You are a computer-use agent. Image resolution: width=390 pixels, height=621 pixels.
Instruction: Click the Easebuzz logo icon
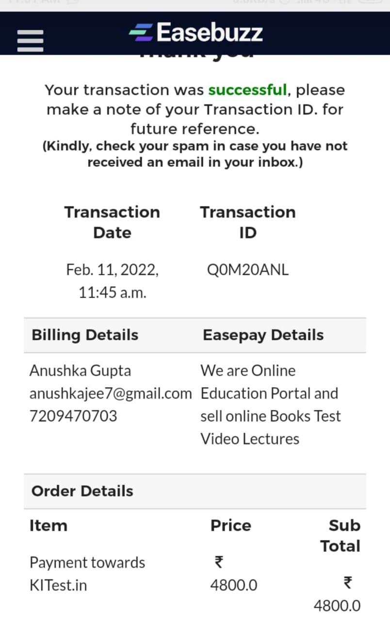click(x=141, y=33)
